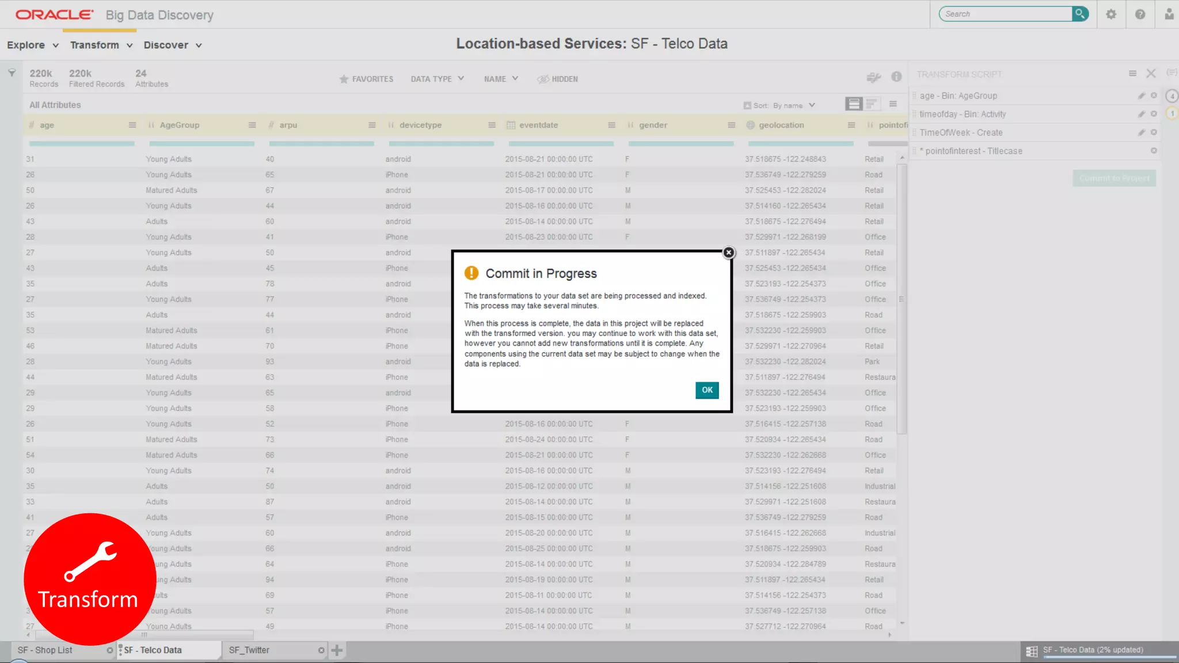Click the search magnifier icon
1179x663 pixels.
coord(1080,14)
